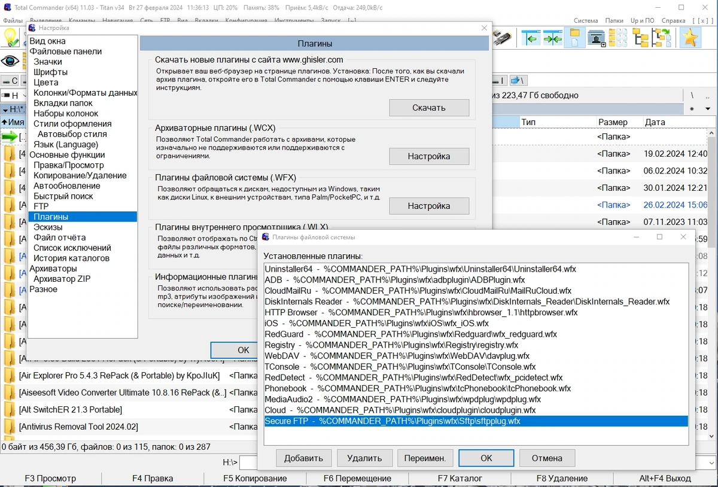Open the Папки menu
This screenshot has width=718, height=487.
(x=614, y=20)
